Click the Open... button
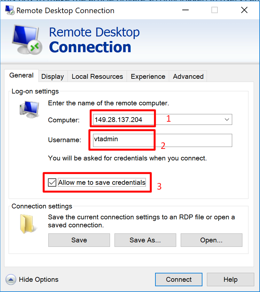260x292 pixels. [x=211, y=240]
